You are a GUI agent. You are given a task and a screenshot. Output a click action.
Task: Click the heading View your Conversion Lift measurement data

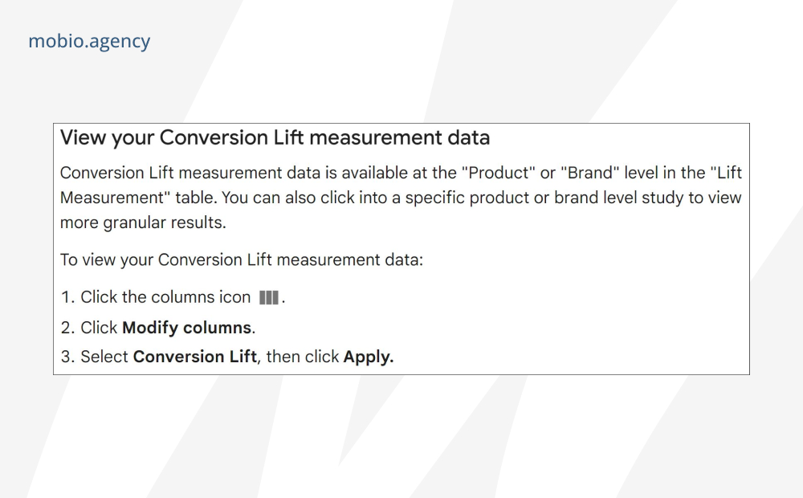pos(275,138)
